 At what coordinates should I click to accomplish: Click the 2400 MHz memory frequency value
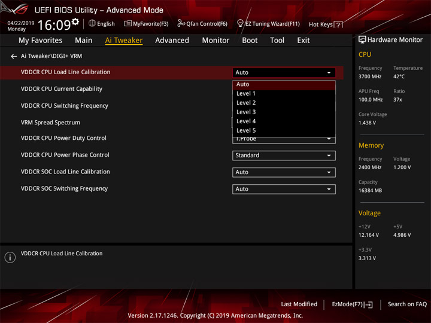pyautogui.click(x=370, y=167)
